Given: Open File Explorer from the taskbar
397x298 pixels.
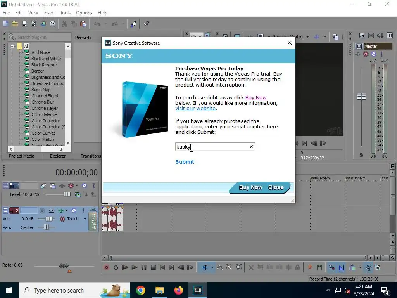Looking at the screenshot, I should coord(159,290).
